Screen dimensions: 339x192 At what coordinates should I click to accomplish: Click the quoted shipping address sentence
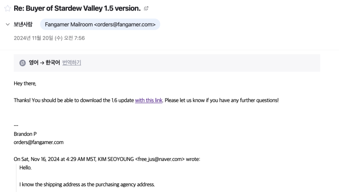point(87,184)
